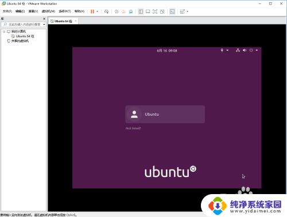The width and height of the screenshot is (287, 217).
Task: Open the 选项卡(T) Tabs menu
Action: coord(65,11)
